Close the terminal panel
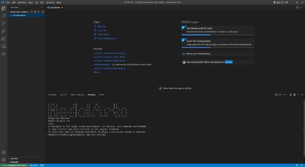Viewport: 305px width, 167px height. [302, 95]
